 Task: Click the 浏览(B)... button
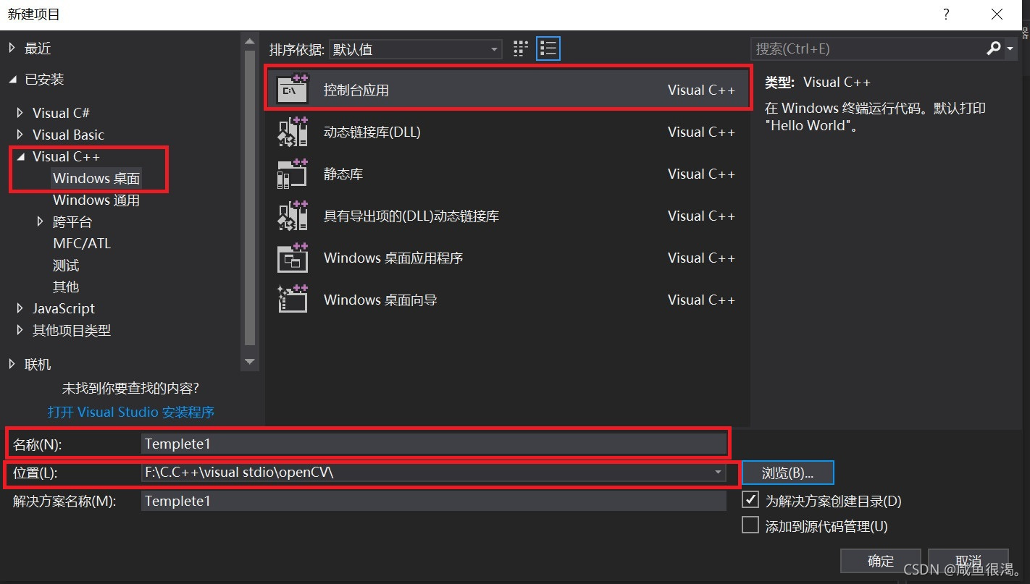coord(787,473)
